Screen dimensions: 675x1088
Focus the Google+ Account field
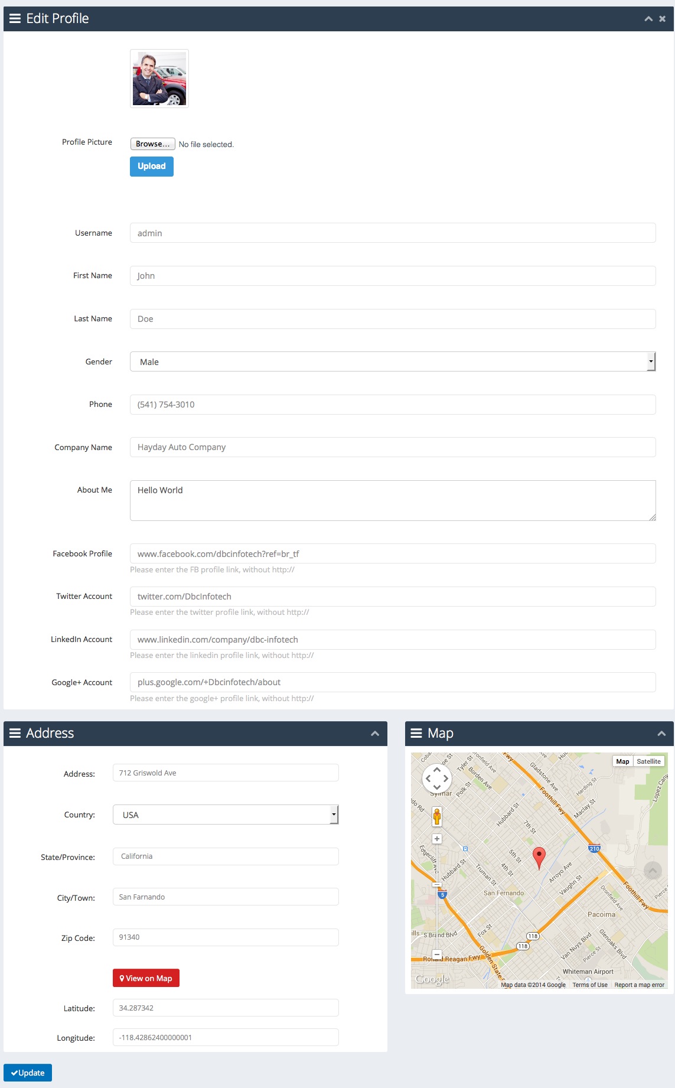393,682
